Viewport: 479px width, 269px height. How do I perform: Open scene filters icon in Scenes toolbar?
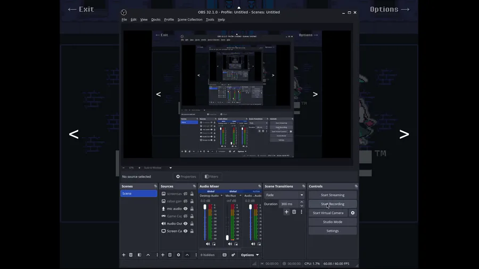tap(139, 255)
